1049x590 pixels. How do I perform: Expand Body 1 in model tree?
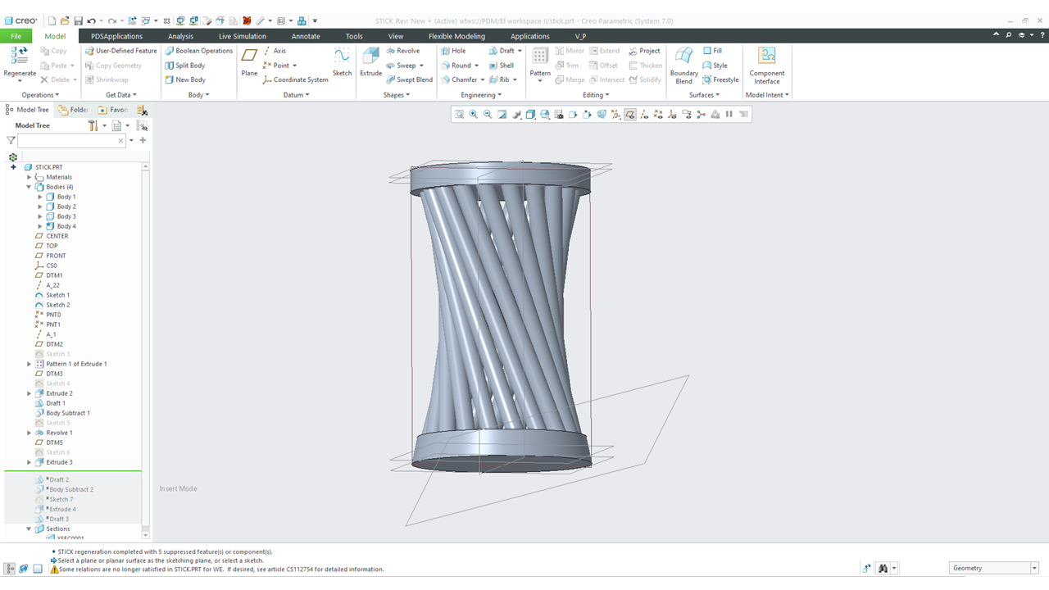click(x=40, y=197)
